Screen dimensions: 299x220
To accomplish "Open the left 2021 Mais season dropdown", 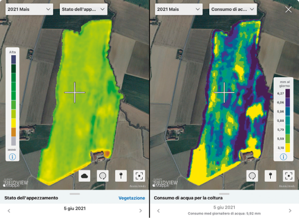I will click(x=29, y=9).
